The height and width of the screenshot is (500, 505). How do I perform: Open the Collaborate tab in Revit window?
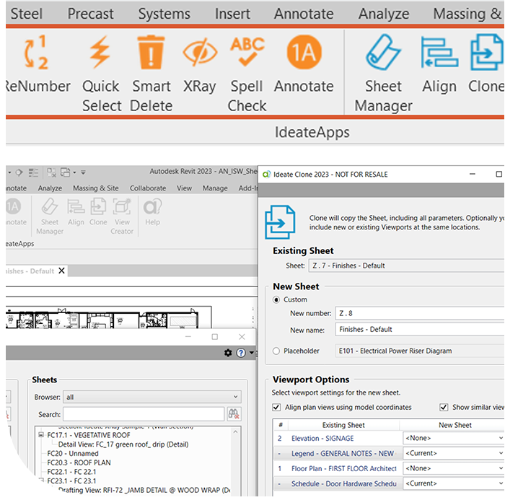point(148,188)
